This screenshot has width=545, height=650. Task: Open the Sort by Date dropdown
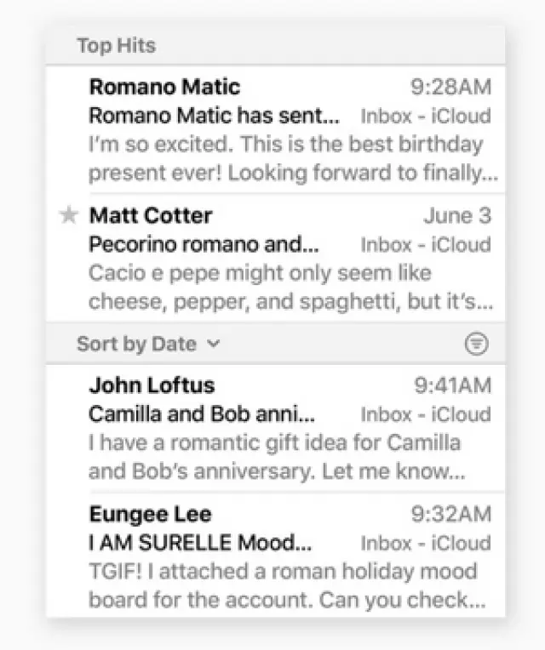tap(148, 344)
